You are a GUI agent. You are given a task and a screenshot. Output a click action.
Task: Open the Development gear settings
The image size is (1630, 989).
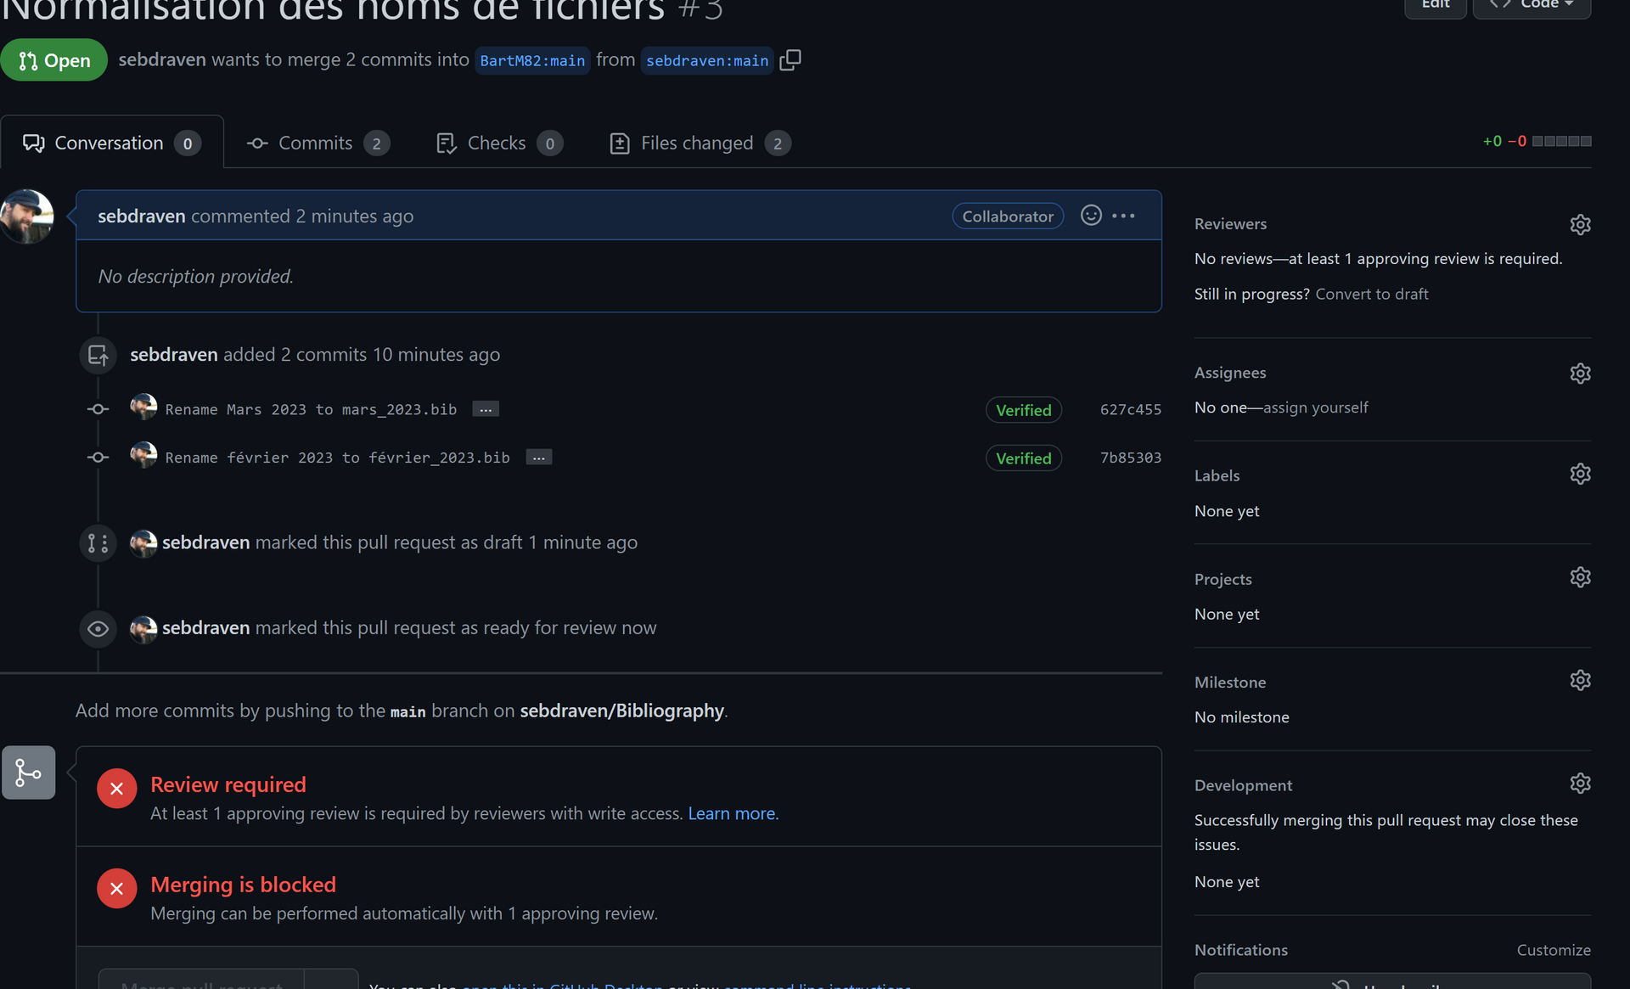(1579, 783)
